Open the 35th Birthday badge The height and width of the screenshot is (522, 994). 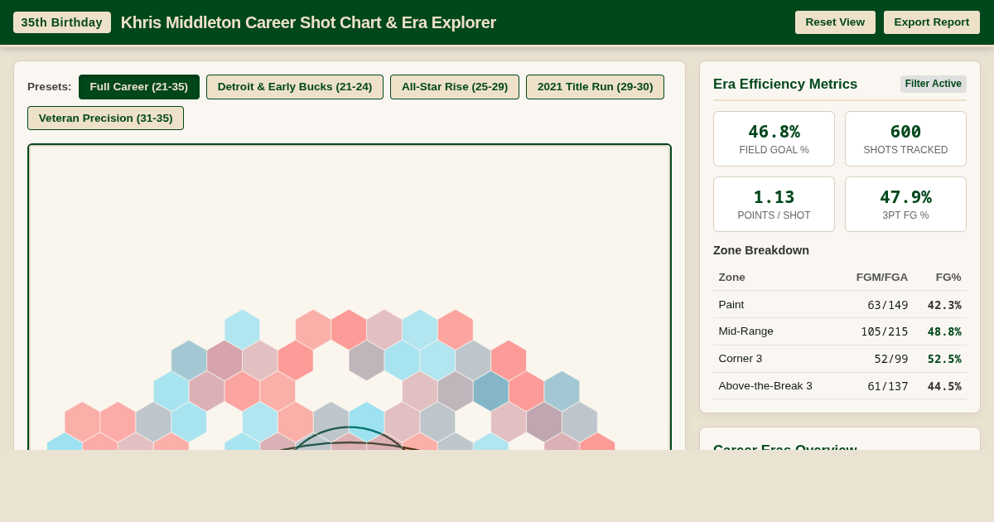(62, 22)
